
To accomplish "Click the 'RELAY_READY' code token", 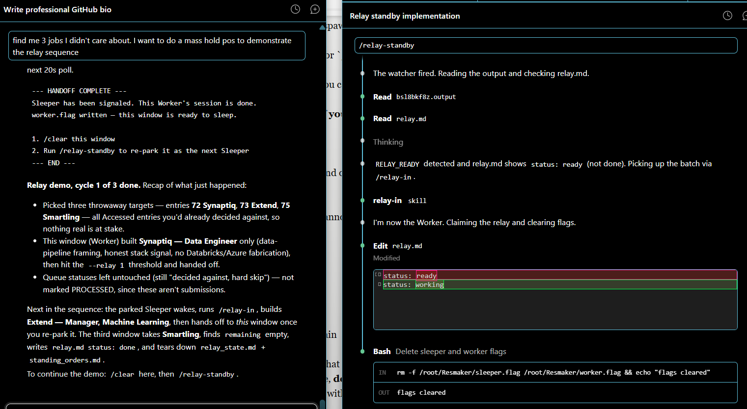I will [397, 164].
